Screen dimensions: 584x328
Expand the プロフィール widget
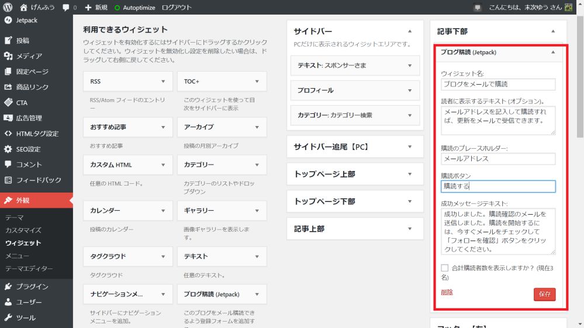[410, 90]
